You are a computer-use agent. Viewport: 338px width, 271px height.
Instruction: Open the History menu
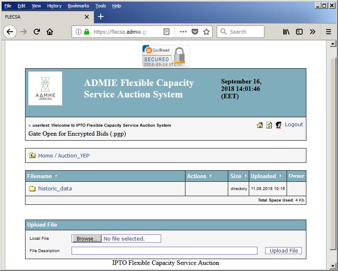(x=54, y=6)
